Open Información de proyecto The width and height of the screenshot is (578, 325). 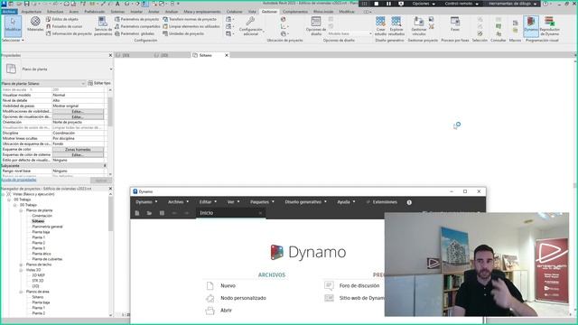(69, 33)
